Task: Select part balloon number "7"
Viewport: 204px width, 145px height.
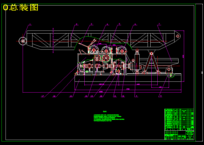Action: (159, 24)
